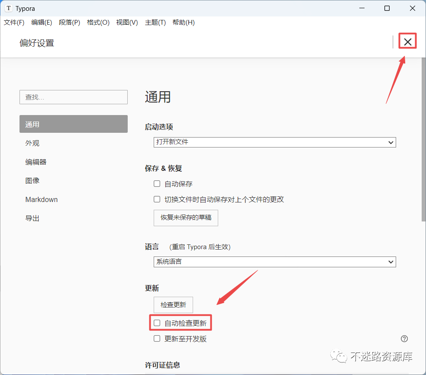Click the vertical scrollbar of preferences
The width and height of the screenshot is (426, 375).
423,139
